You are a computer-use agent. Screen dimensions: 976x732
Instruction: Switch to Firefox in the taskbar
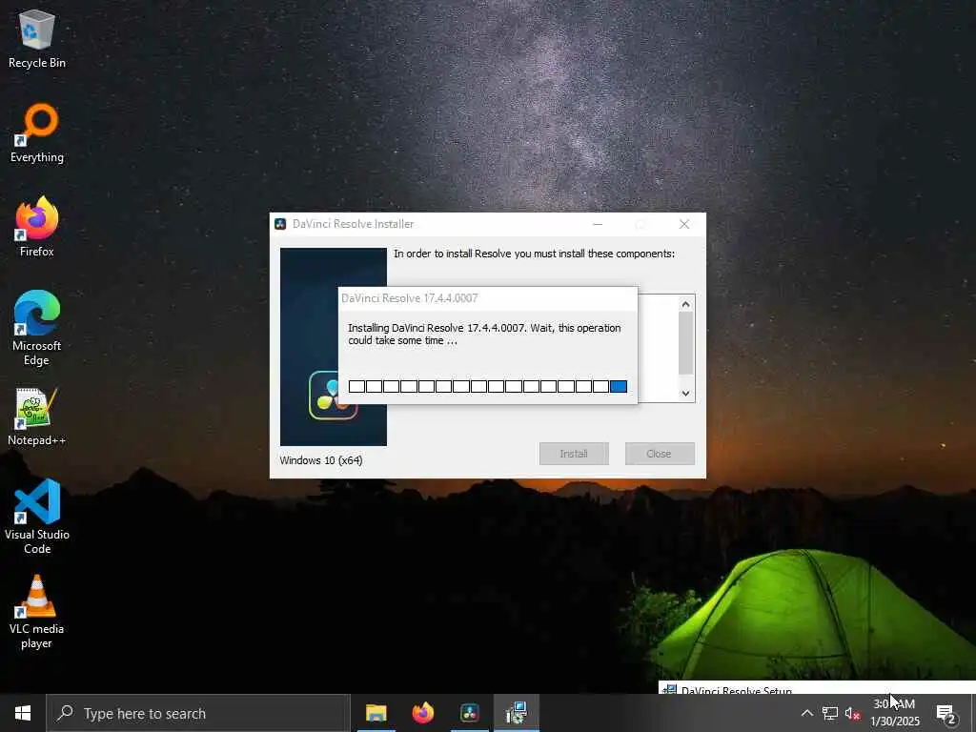click(x=423, y=713)
